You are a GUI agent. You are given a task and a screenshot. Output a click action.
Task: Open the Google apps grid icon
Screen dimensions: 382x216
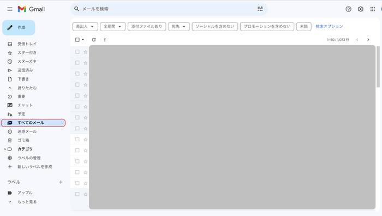click(x=373, y=9)
